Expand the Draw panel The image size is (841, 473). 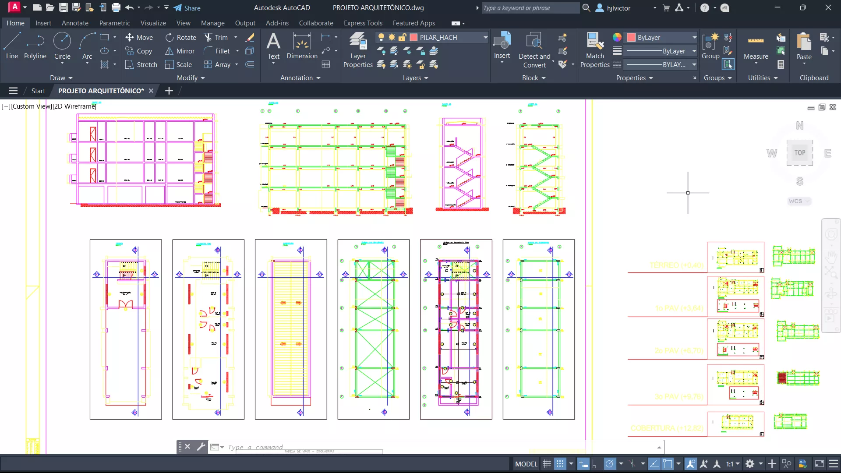point(61,78)
